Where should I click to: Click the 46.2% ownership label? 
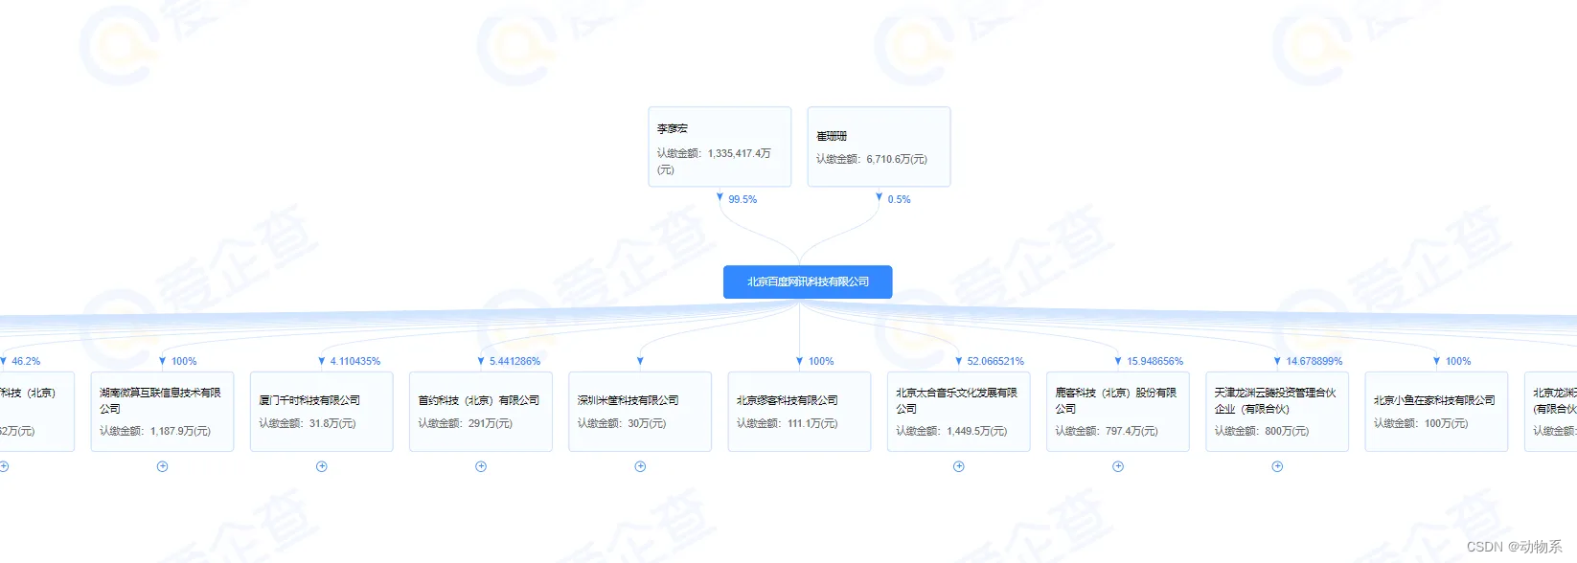tap(26, 361)
